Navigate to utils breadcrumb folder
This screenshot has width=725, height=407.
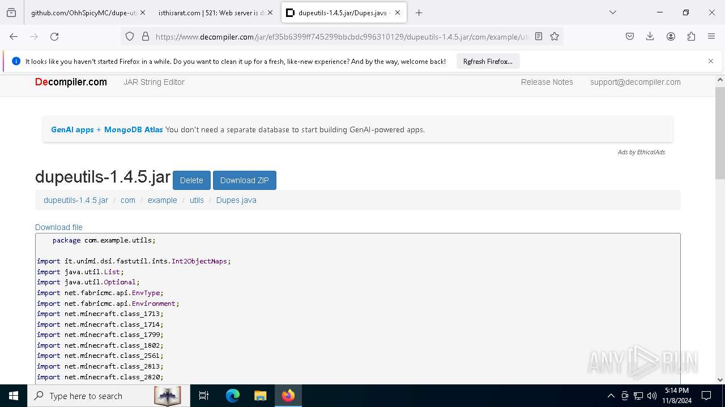[x=197, y=200]
